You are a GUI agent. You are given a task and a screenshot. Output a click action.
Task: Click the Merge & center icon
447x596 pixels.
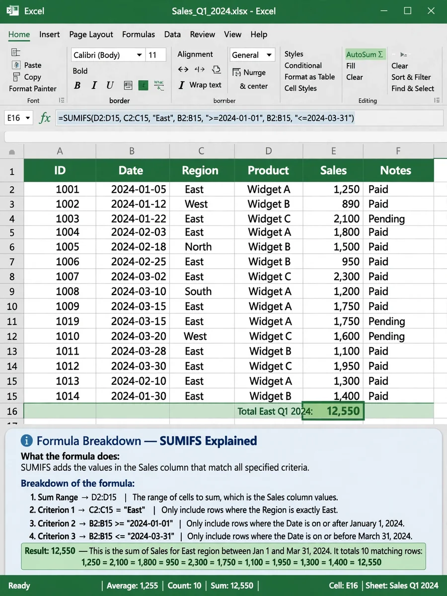pos(236,73)
